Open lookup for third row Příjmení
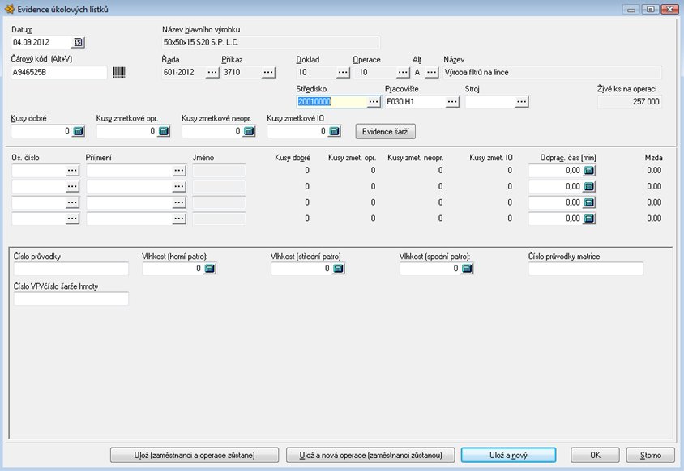The width and height of the screenshot is (684, 471). click(179, 202)
